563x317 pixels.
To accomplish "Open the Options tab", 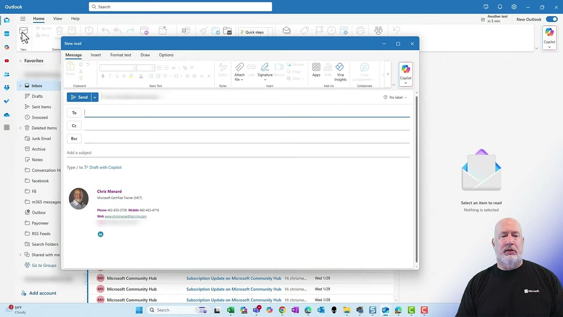I will [x=166, y=55].
